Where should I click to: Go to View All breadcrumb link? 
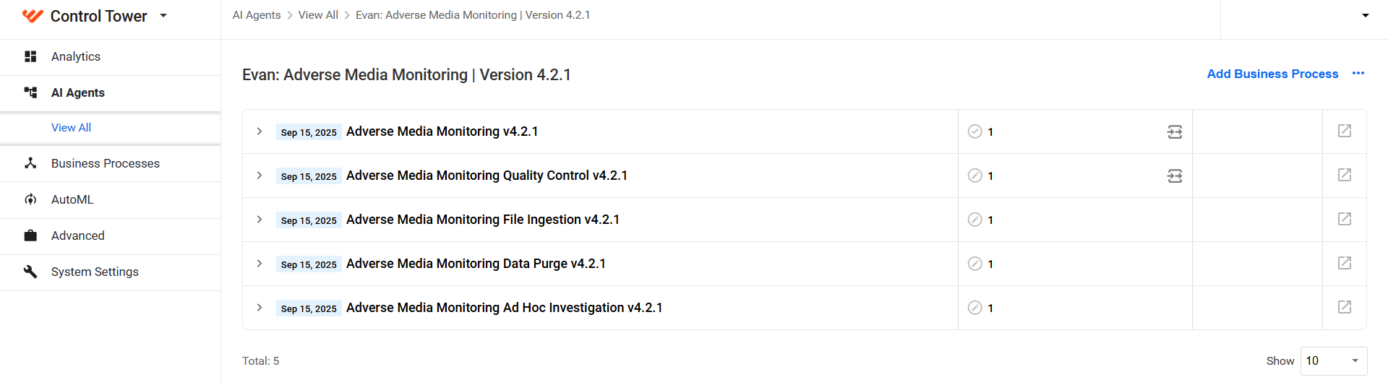[318, 15]
